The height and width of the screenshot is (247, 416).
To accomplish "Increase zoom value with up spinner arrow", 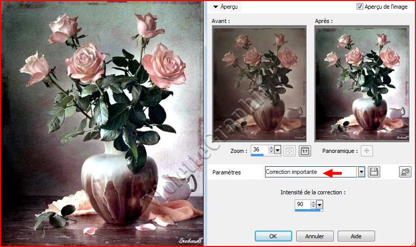I will (271, 148).
